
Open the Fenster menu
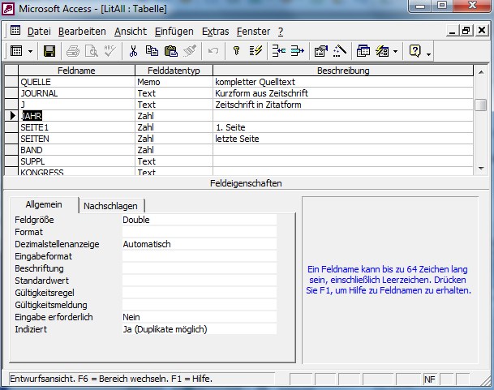(x=253, y=31)
